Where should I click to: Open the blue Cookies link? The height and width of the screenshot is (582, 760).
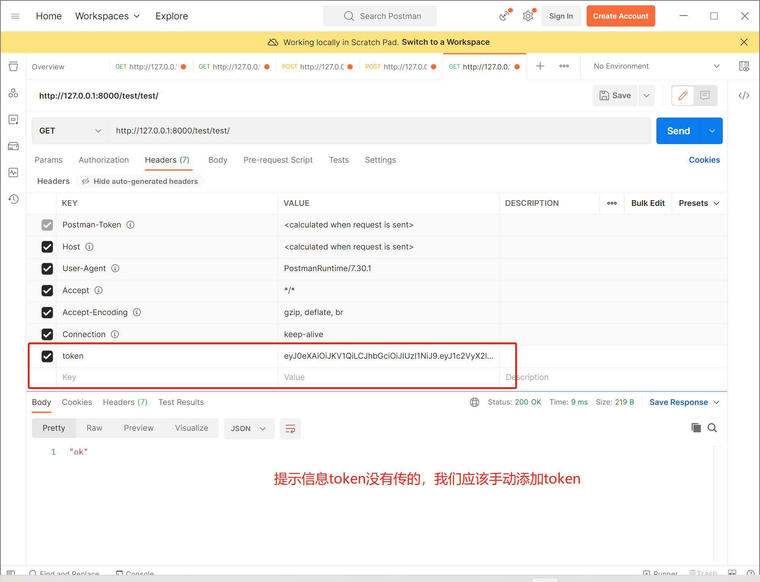click(x=704, y=160)
